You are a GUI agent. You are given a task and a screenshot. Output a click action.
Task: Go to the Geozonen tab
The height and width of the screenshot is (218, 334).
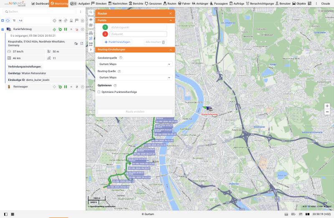point(153,4)
